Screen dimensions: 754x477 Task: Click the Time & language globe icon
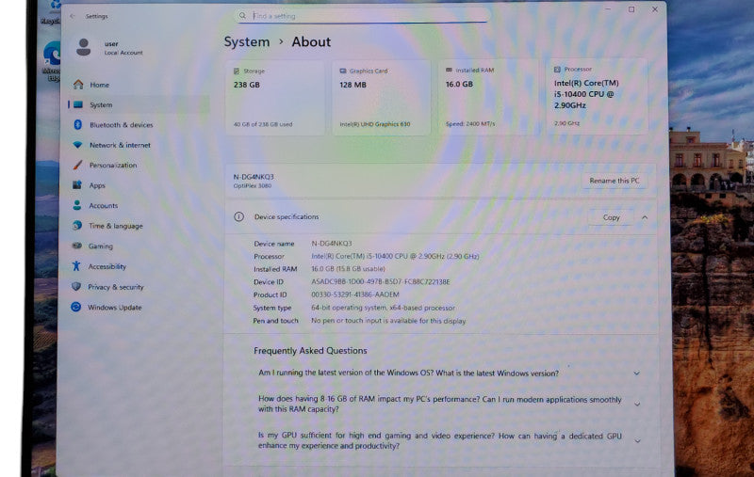point(77,226)
